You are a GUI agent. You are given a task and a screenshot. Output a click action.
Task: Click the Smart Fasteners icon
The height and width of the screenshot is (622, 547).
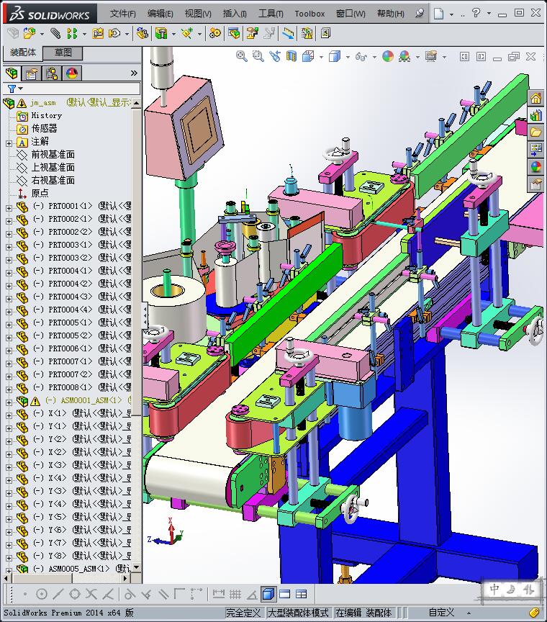98,33
